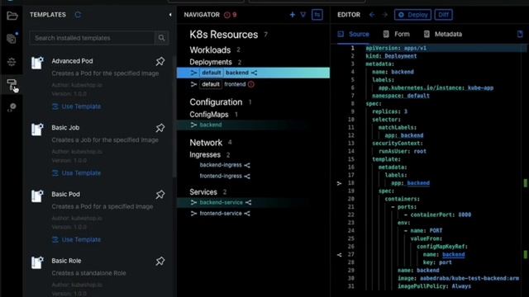Viewport: 529px width, 297px height.
Task: Show incoming links of frontend deployment
Action: tap(193, 84)
